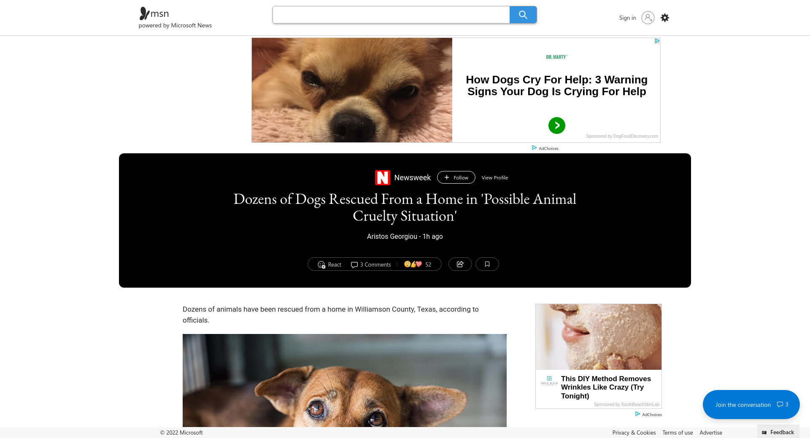Click the user profile avatar icon

coord(648,18)
